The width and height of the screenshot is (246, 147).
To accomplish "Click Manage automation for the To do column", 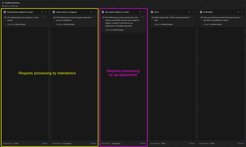I will (44, 143).
